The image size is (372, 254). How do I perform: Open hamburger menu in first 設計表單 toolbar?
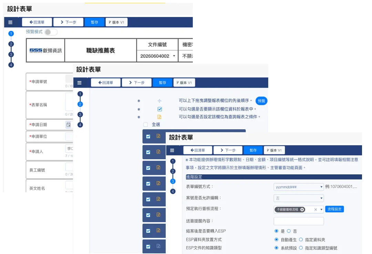(x=10, y=22)
